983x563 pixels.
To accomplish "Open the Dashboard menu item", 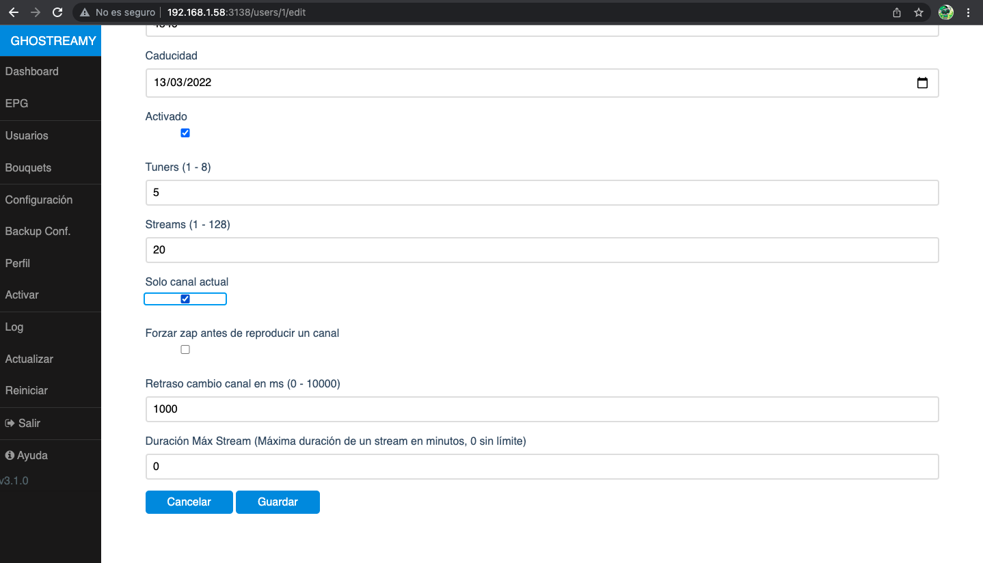I will tap(32, 72).
